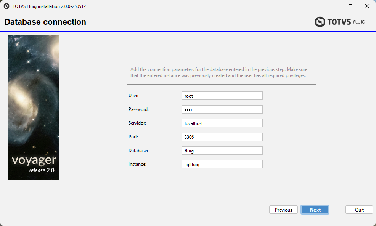Proceed by pressing the Next button

coord(315,210)
